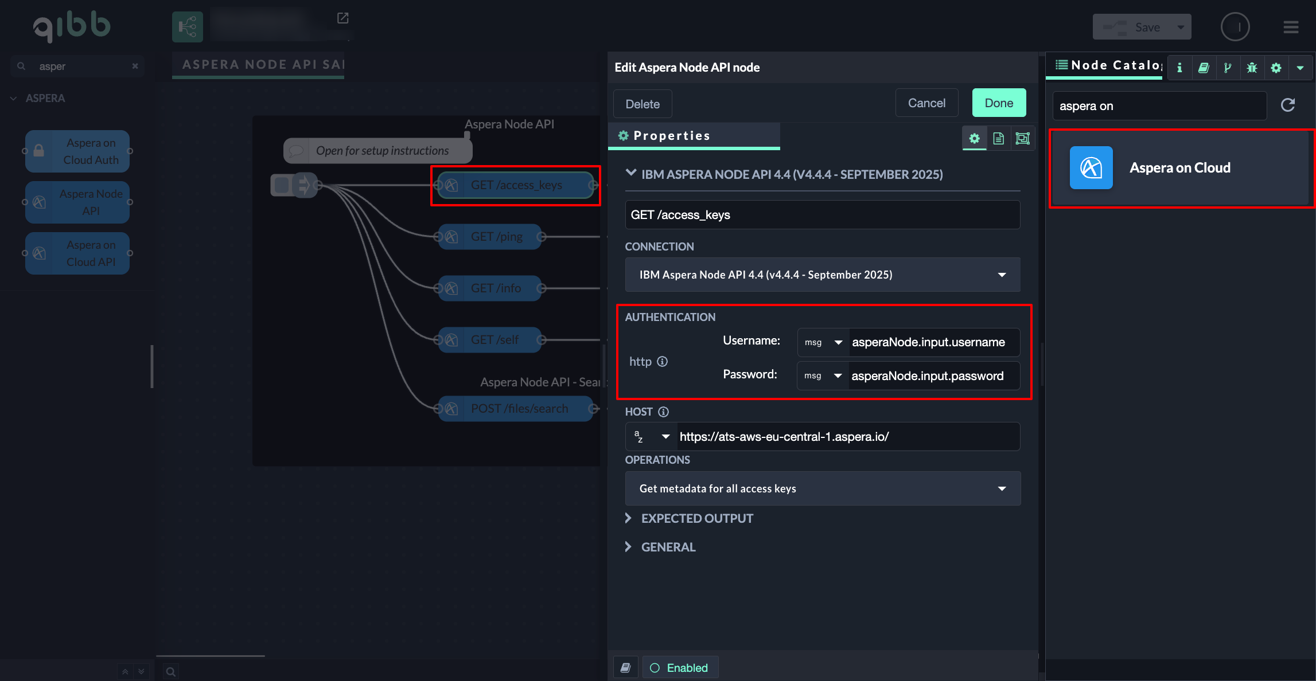Toggle the Enabled node state button
Image resolution: width=1316 pixels, height=681 pixels.
point(680,668)
